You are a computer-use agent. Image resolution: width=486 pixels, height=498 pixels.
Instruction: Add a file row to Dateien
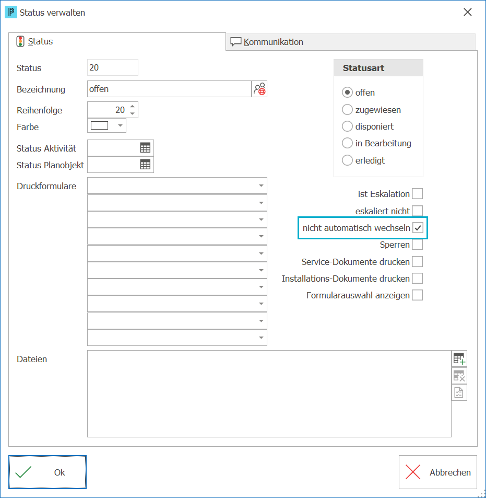coord(459,359)
